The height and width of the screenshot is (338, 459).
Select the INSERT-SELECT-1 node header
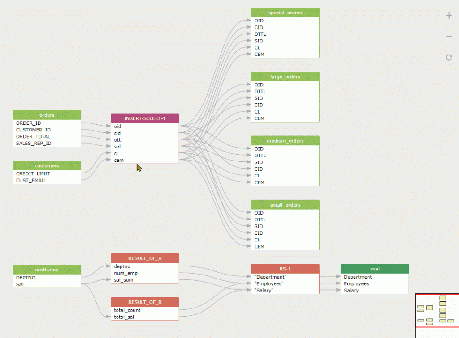coord(145,118)
